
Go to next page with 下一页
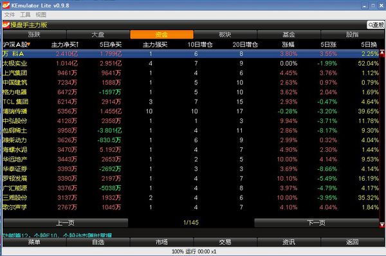pos(317,223)
